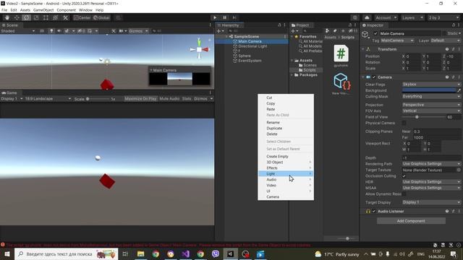
Task: Toggle 2D view in the Scene toolbar
Action: [42, 31]
